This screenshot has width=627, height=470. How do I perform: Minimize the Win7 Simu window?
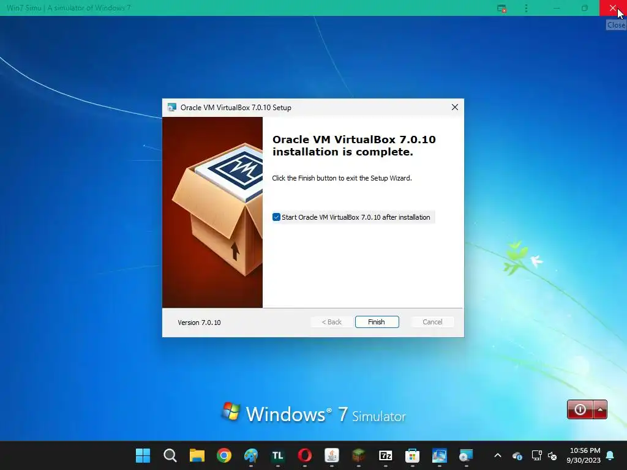tap(557, 8)
